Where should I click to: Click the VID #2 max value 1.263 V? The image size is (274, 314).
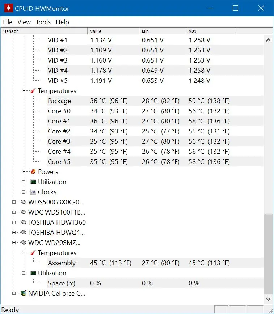199,50
